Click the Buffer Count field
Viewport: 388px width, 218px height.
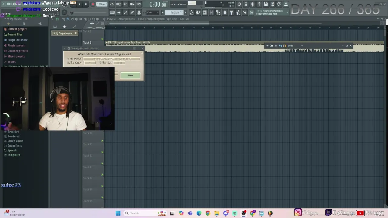(x=90, y=63)
